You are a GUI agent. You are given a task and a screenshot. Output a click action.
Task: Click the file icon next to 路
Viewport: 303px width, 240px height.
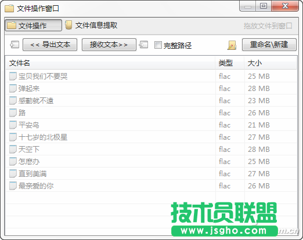(13, 112)
